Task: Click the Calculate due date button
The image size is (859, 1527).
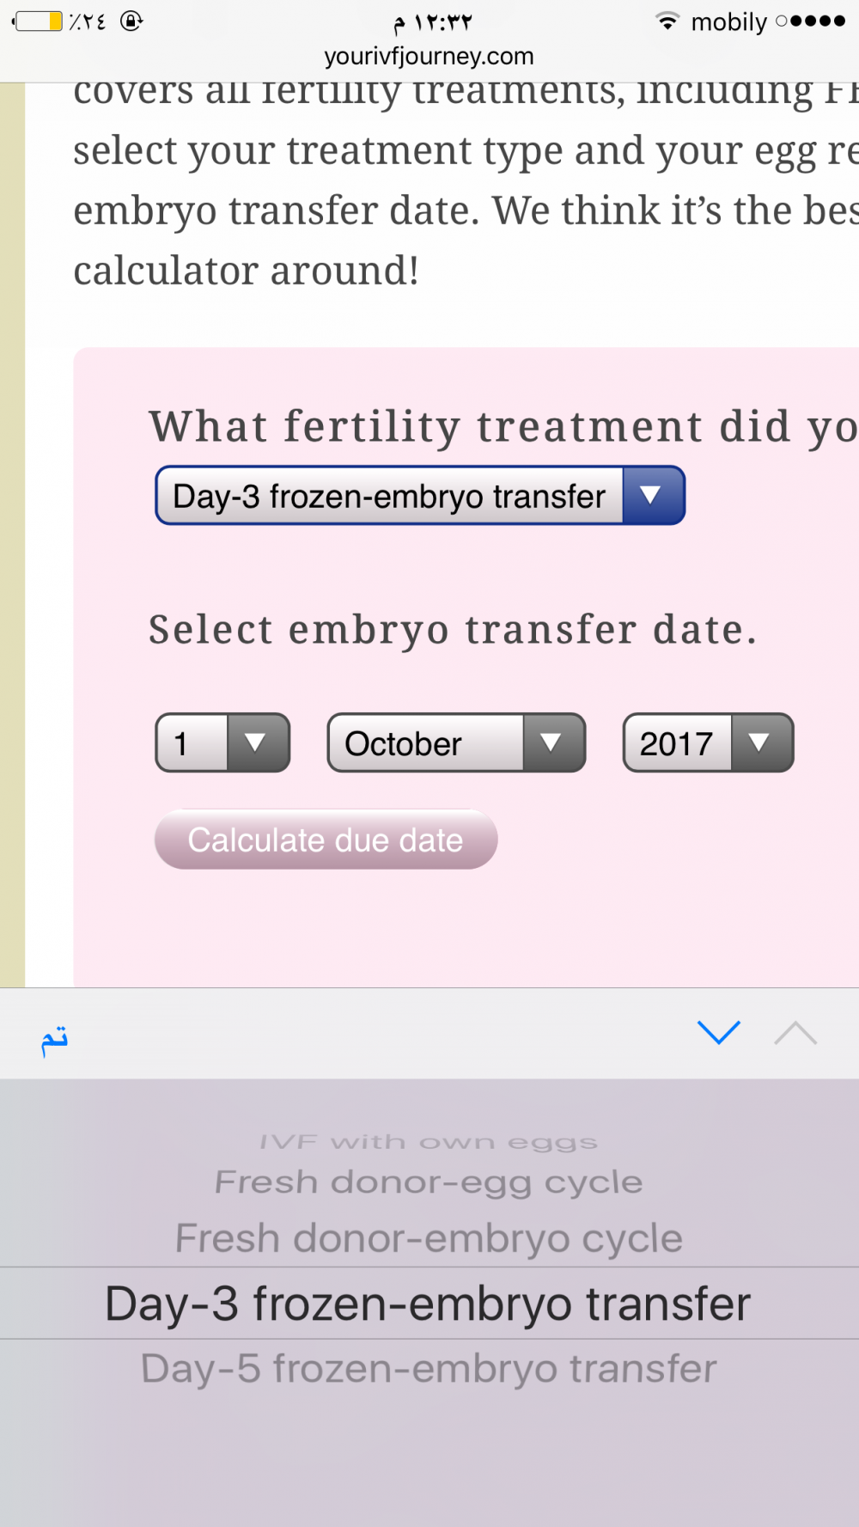Action: pyautogui.click(x=326, y=840)
